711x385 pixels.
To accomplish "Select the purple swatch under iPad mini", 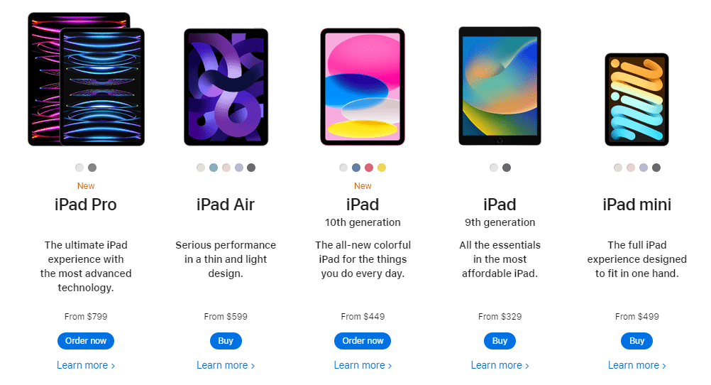I will click(643, 168).
